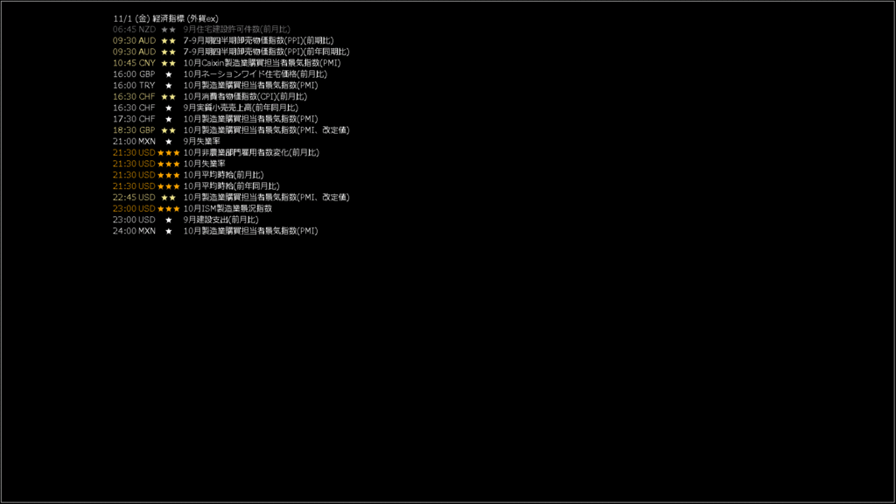
Task: Click the single star on the 21:00 MXN row
Action: pos(169,142)
